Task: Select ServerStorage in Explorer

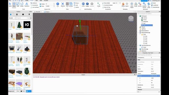Action: coord(145,49)
